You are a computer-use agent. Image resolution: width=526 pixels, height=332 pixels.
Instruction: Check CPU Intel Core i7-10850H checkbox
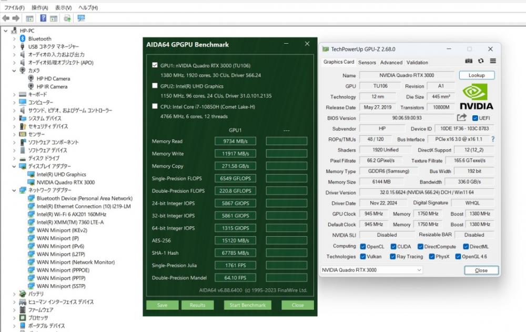[155, 106]
